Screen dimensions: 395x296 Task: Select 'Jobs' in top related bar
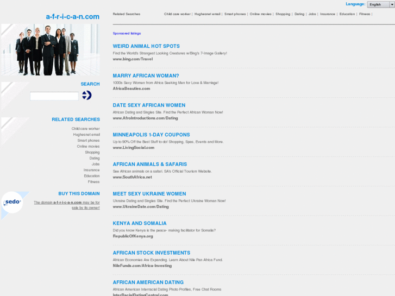pos(312,14)
